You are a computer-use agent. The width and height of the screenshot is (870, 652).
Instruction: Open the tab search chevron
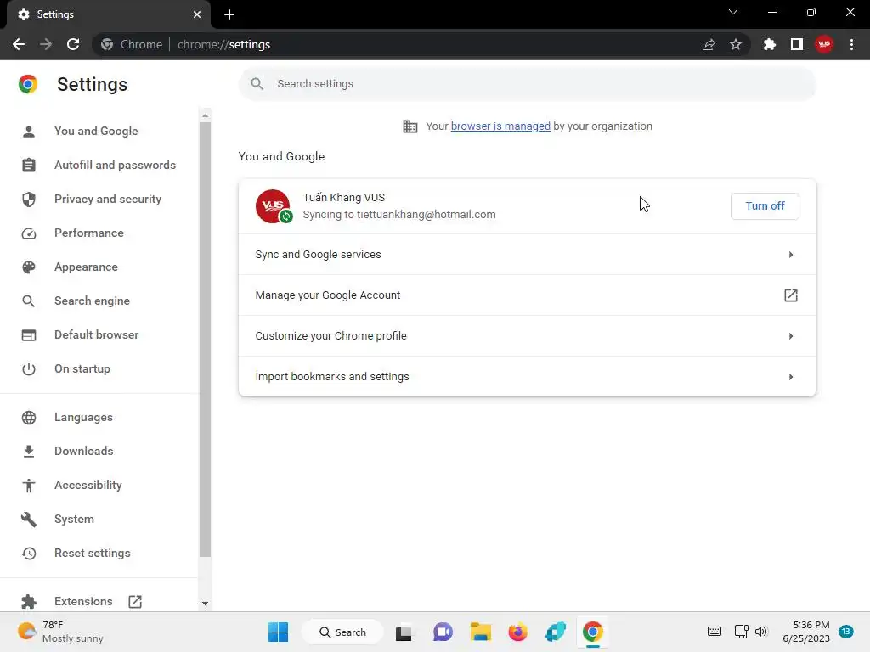pyautogui.click(x=733, y=12)
